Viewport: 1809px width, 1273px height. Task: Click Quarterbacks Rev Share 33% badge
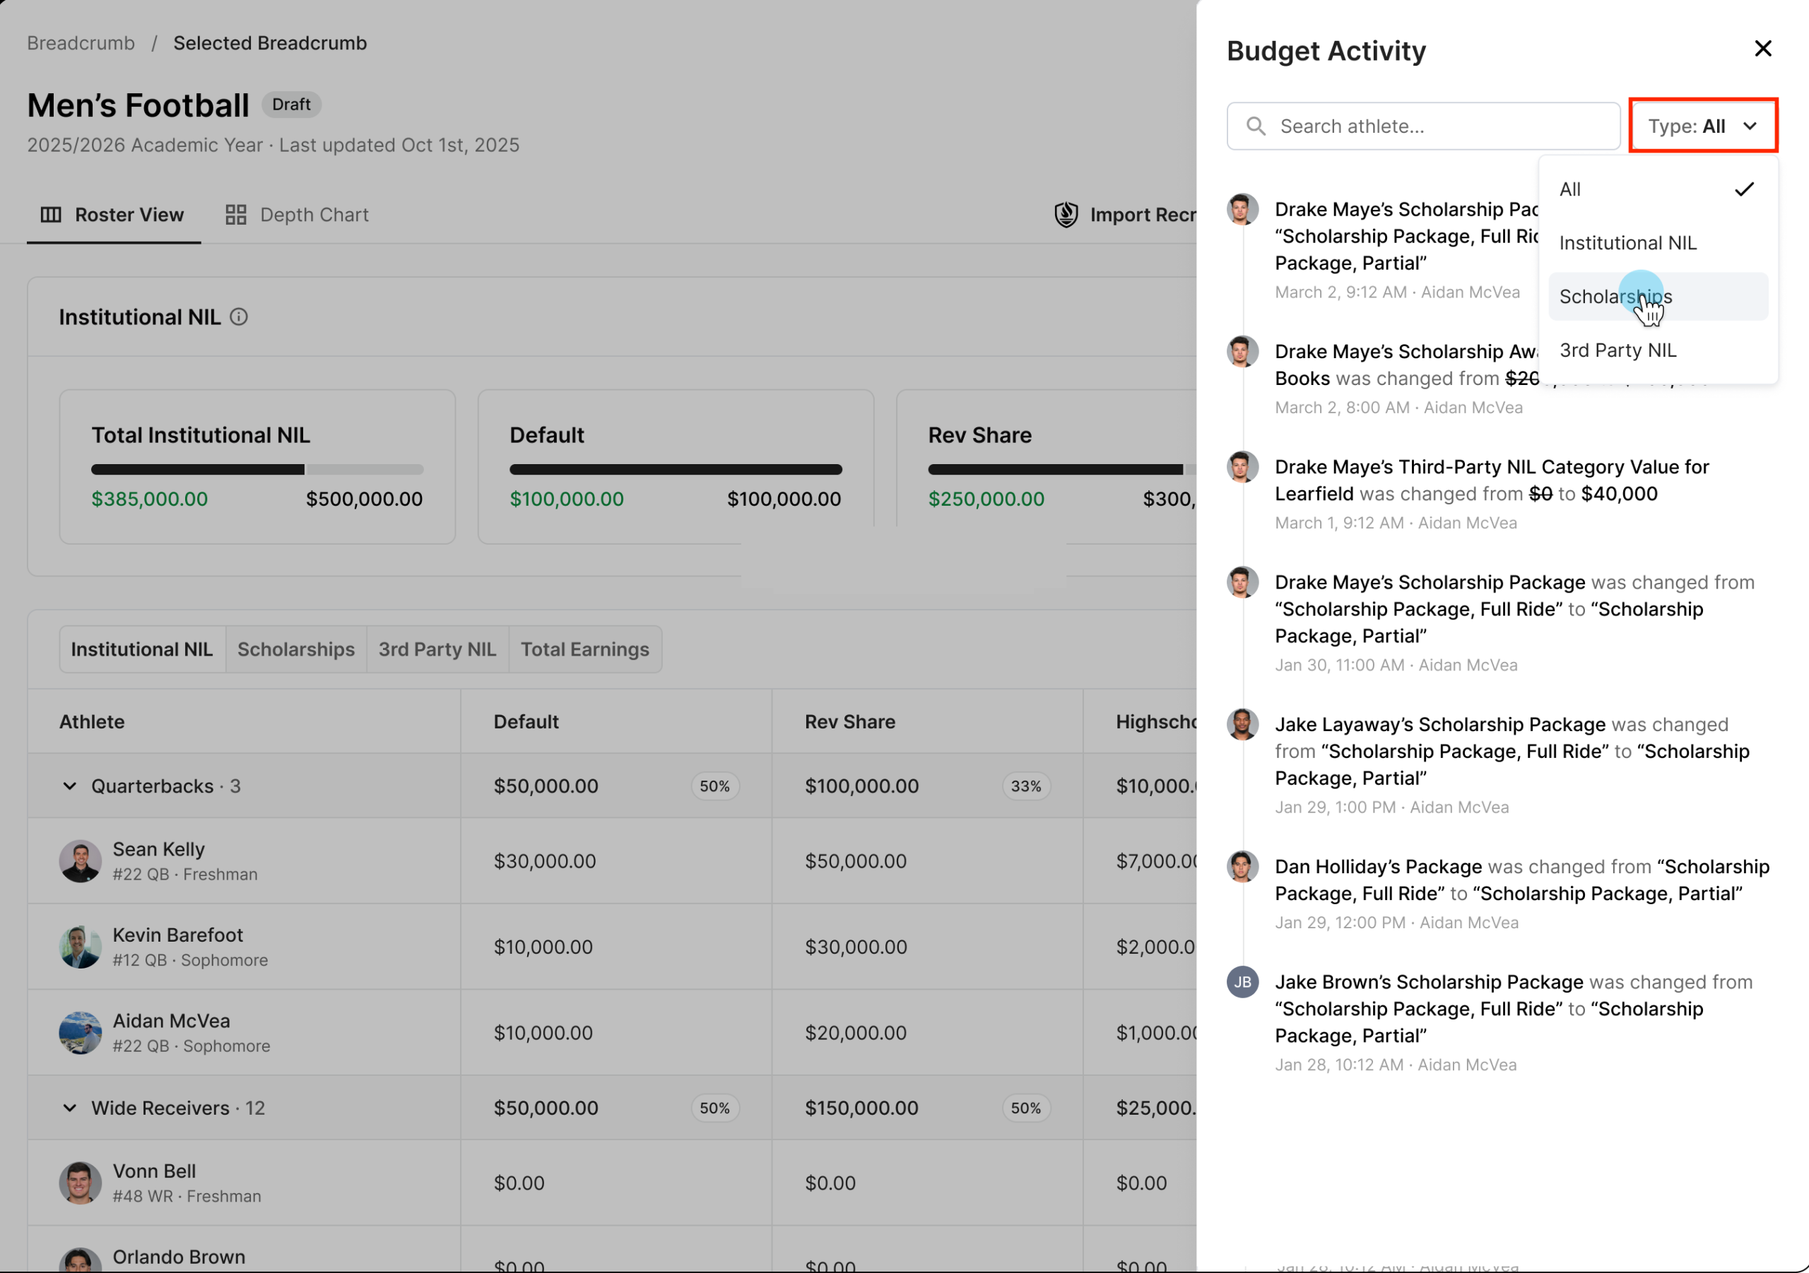click(1025, 786)
